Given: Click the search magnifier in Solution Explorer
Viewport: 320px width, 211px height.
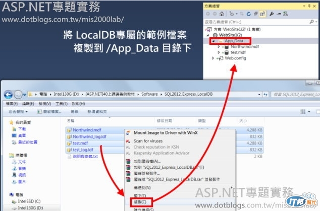Looking at the screenshot, I should tap(311, 22).
